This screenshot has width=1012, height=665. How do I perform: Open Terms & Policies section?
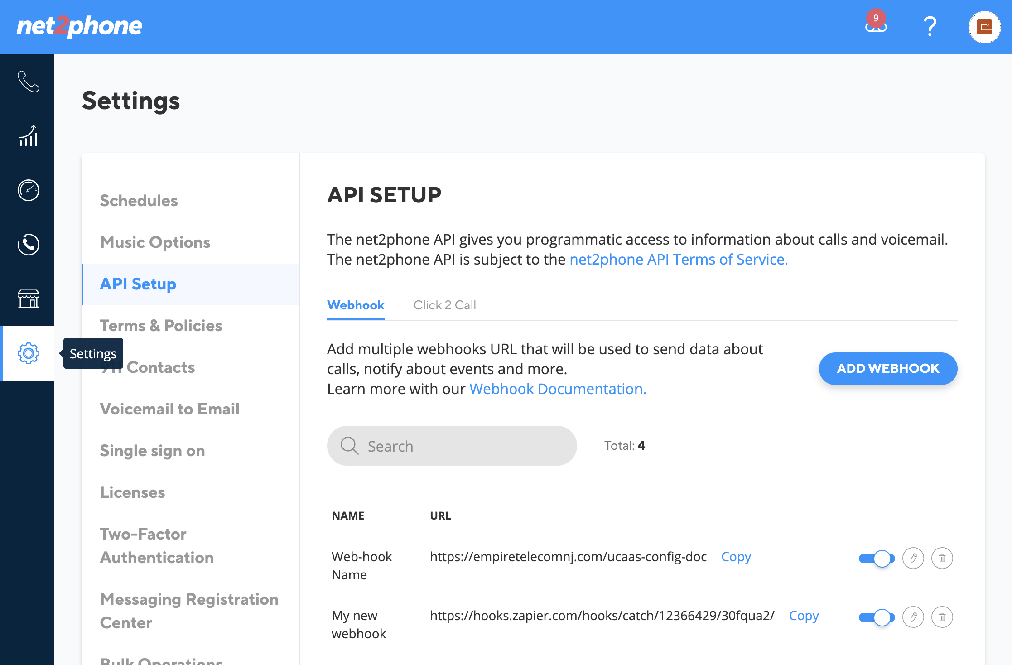coord(161,325)
